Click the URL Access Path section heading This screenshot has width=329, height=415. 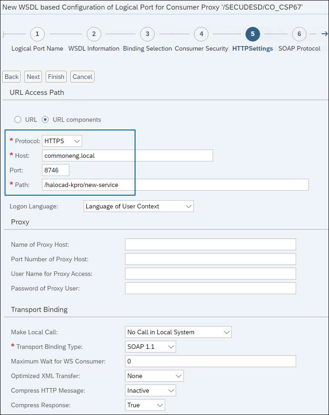point(37,93)
